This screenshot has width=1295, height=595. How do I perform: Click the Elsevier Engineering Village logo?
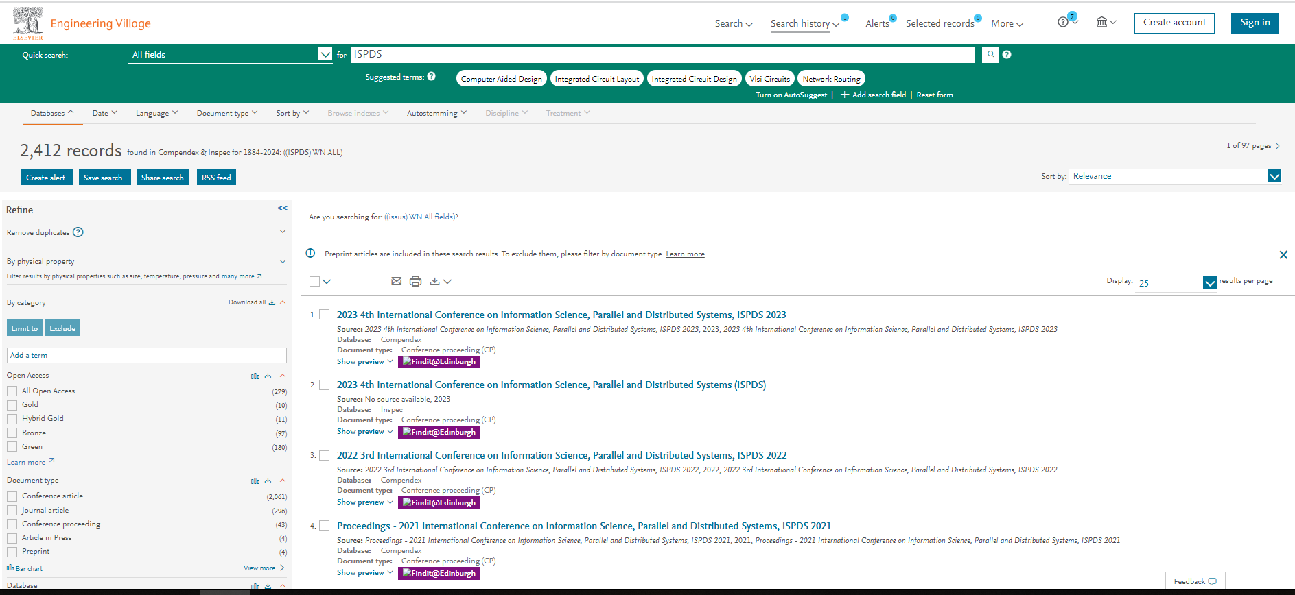point(82,23)
